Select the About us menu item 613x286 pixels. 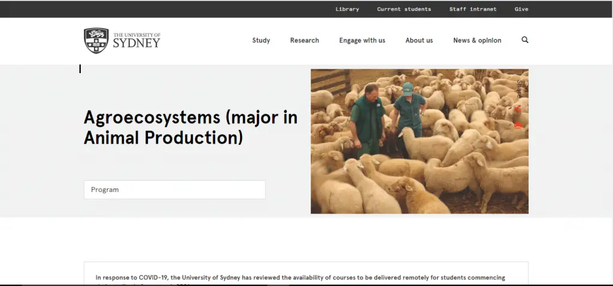coord(418,41)
